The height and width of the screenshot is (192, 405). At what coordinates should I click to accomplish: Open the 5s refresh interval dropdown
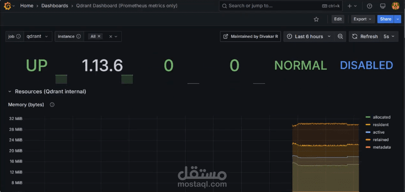click(389, 36)
